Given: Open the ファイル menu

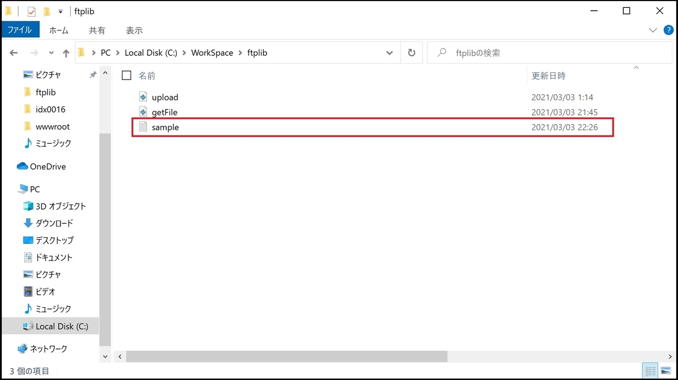Looking at the screenshot, I should pyautogui.click(x=20, y=29).
